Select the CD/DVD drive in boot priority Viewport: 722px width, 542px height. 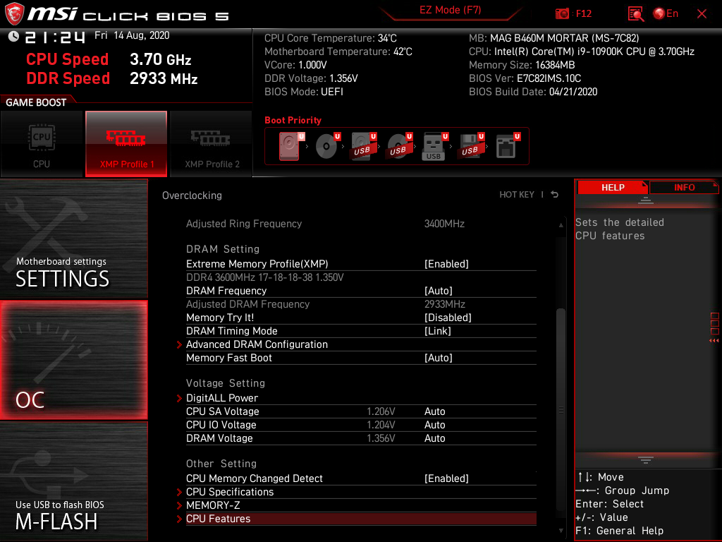[x=326, y=146]
